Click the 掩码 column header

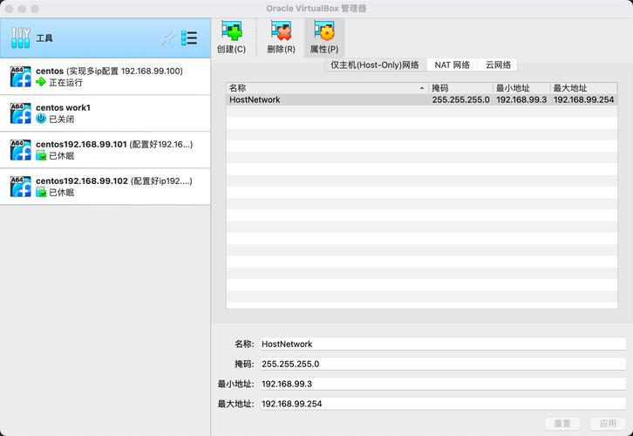point(460,88)
